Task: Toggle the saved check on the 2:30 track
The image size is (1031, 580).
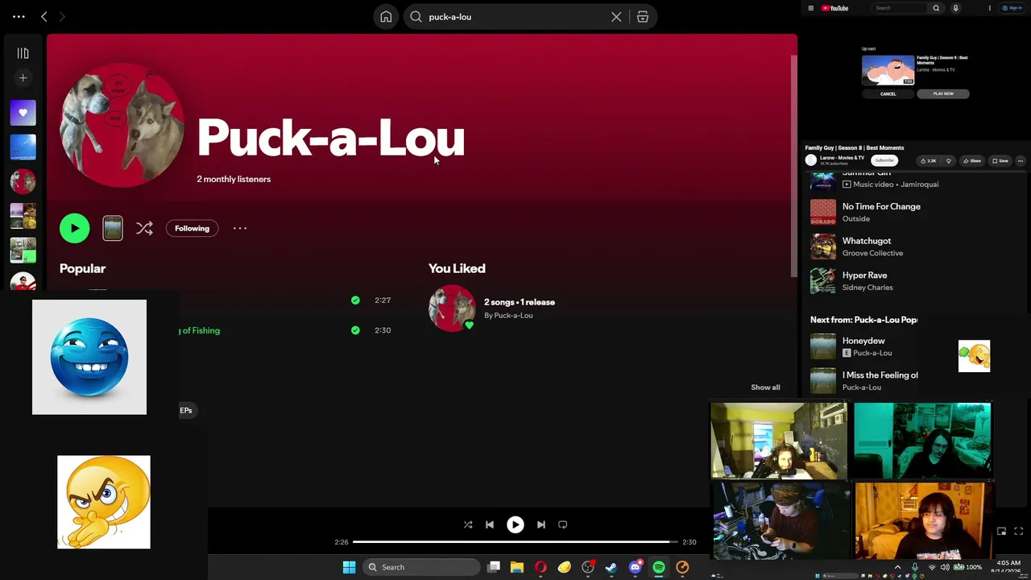Action: [x=355, y=330]
